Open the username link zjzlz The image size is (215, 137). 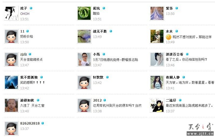click(23, 54)
